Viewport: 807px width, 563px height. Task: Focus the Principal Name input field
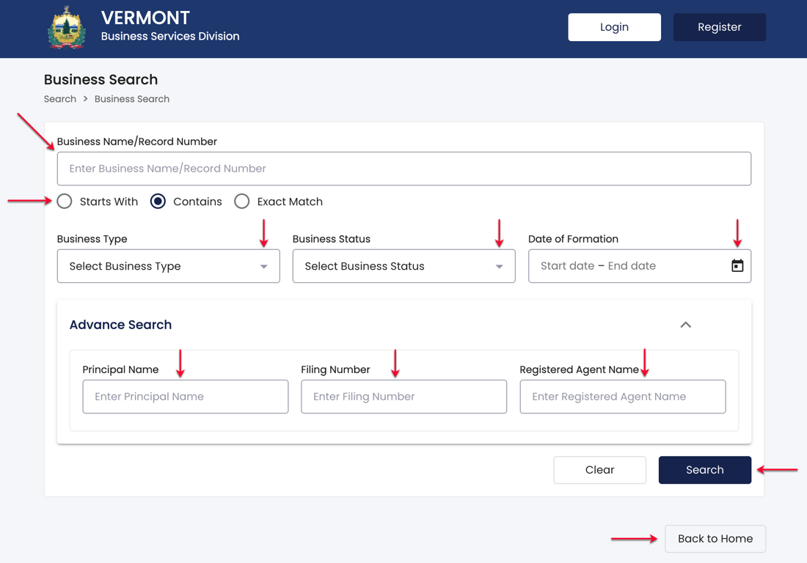(x=186, y=397)
